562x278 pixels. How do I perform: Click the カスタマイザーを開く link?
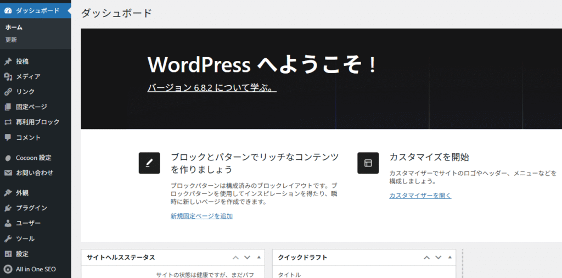420,196
